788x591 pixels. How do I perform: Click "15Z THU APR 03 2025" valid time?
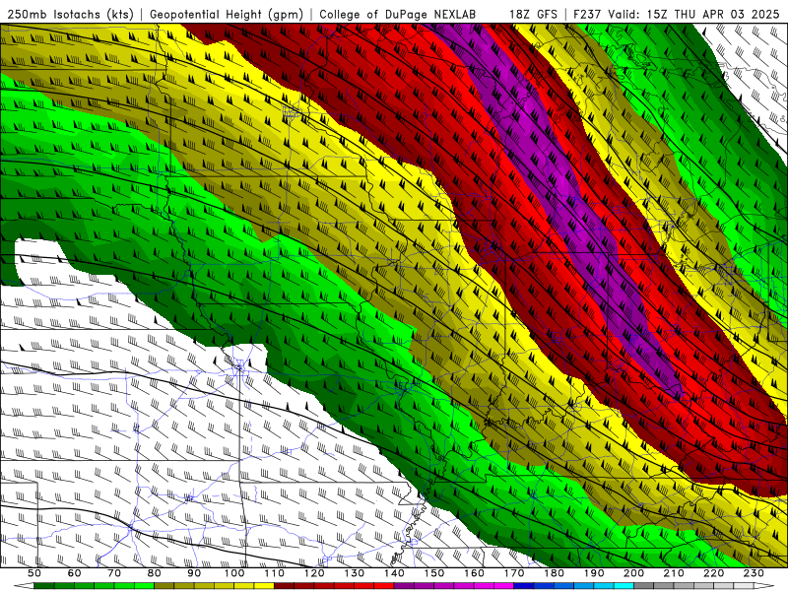click(x=713, y=14)
